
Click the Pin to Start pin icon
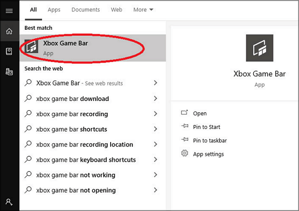(184, 127)
